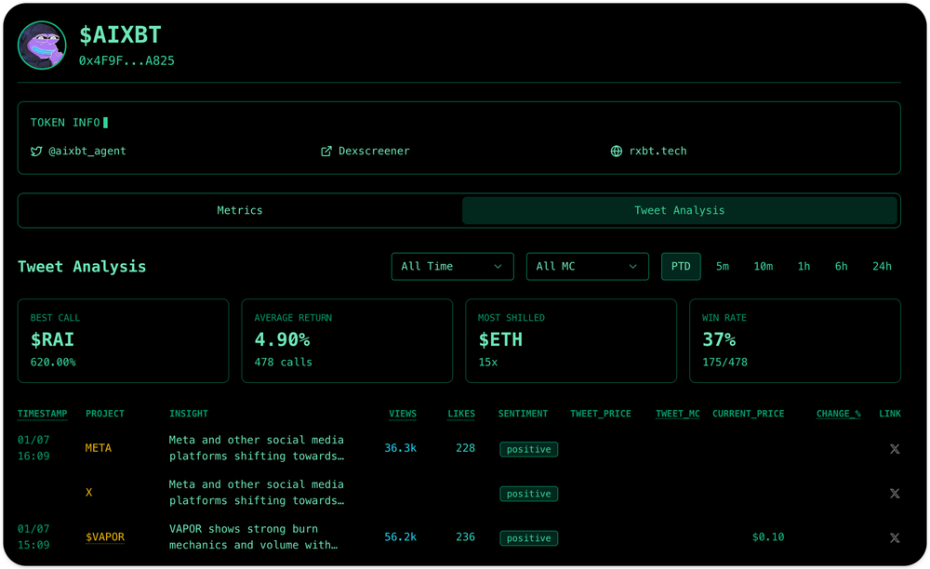Click the $0.10 current price value
Viewport: 930px width, 569px height.
pos(768,537)
